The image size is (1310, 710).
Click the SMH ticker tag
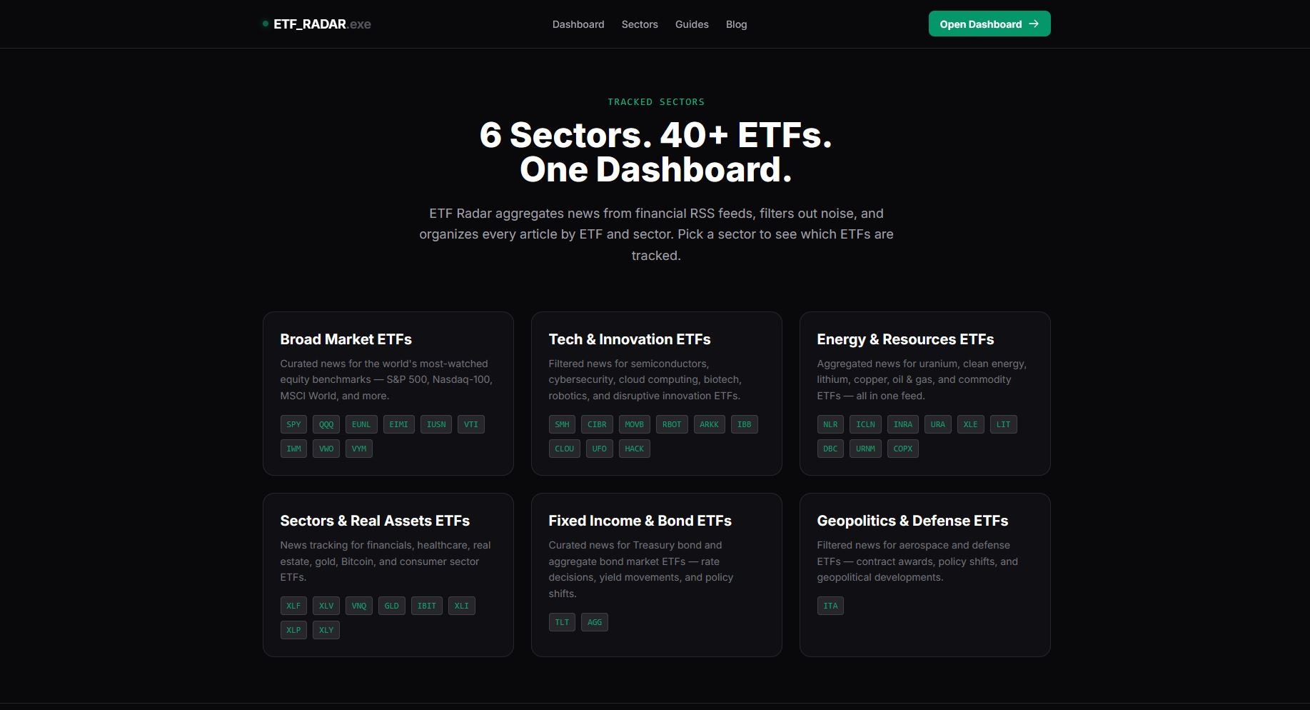click(x=562, y=424)
